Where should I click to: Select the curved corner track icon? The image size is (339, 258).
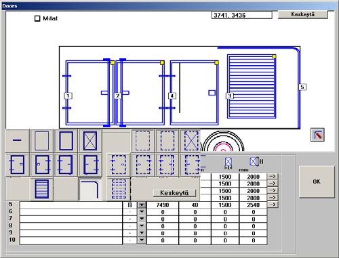90,189
